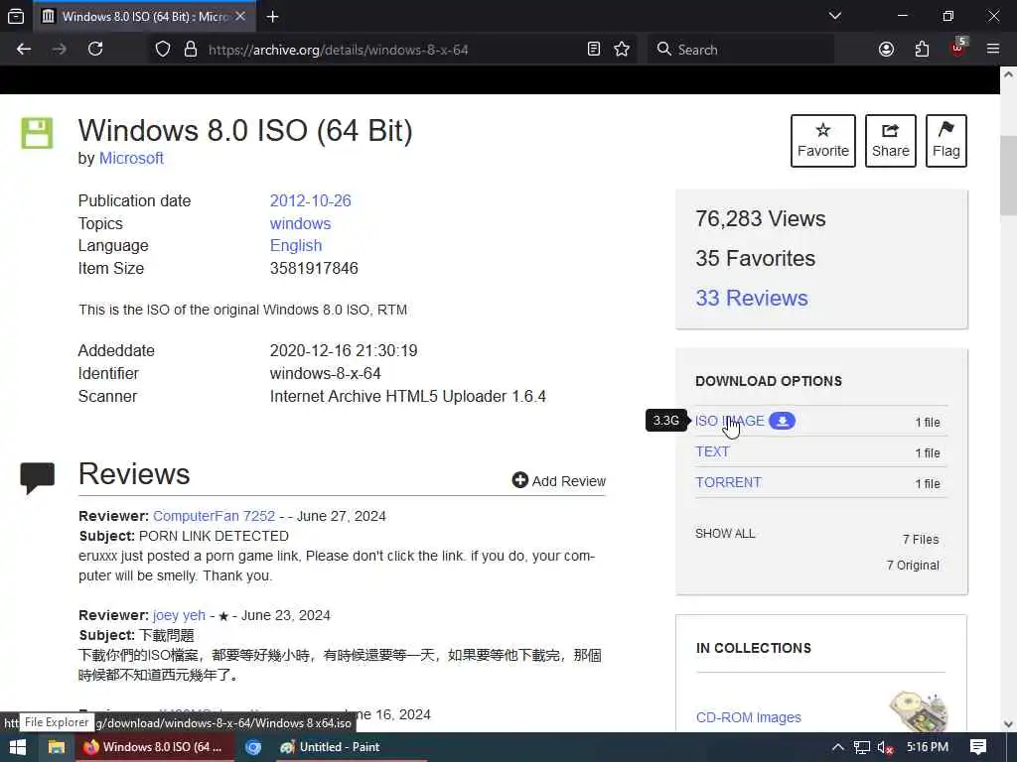1017x762 pixels.
Task: Show hidden system tray icons chevron
Action: click(x=837, y=747)
